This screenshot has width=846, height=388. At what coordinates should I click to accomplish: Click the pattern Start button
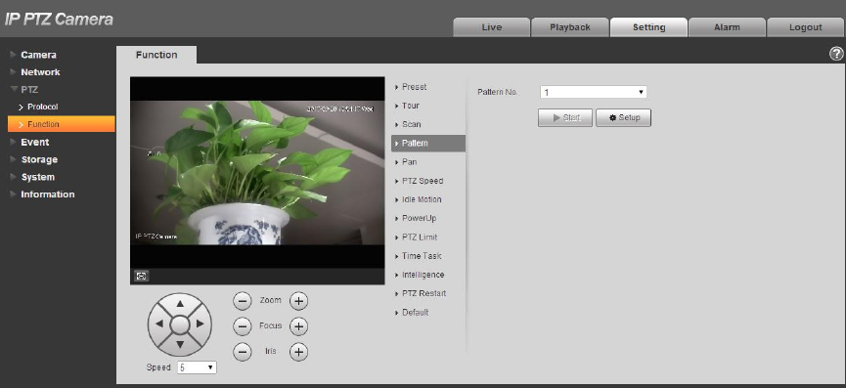pyautogui.click(x=565, y=117)
